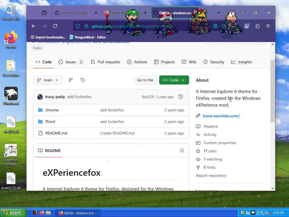Open PenguinMod - Editor bookmark
The height and width of the screenshot is (217, 289).
tap(87, 37)
